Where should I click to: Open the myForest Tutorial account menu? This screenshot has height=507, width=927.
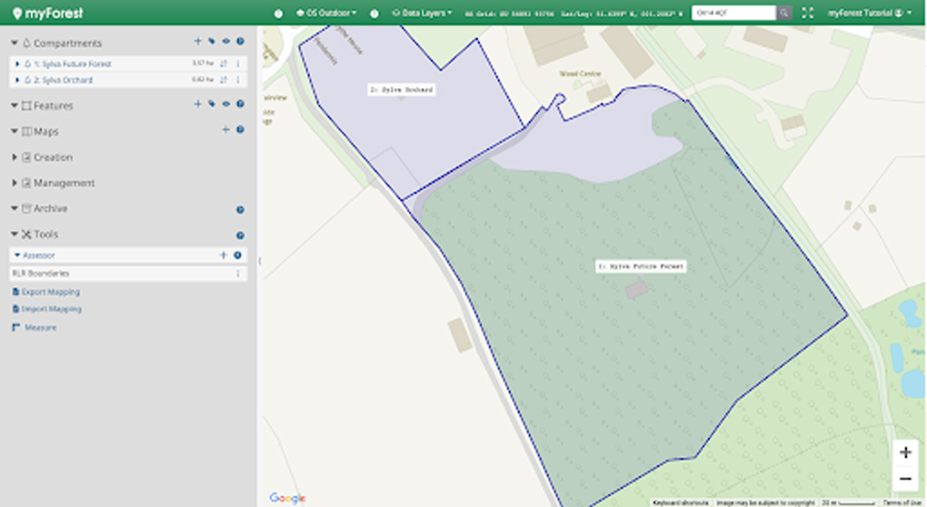pyautogui.click(x=869, y=13)
